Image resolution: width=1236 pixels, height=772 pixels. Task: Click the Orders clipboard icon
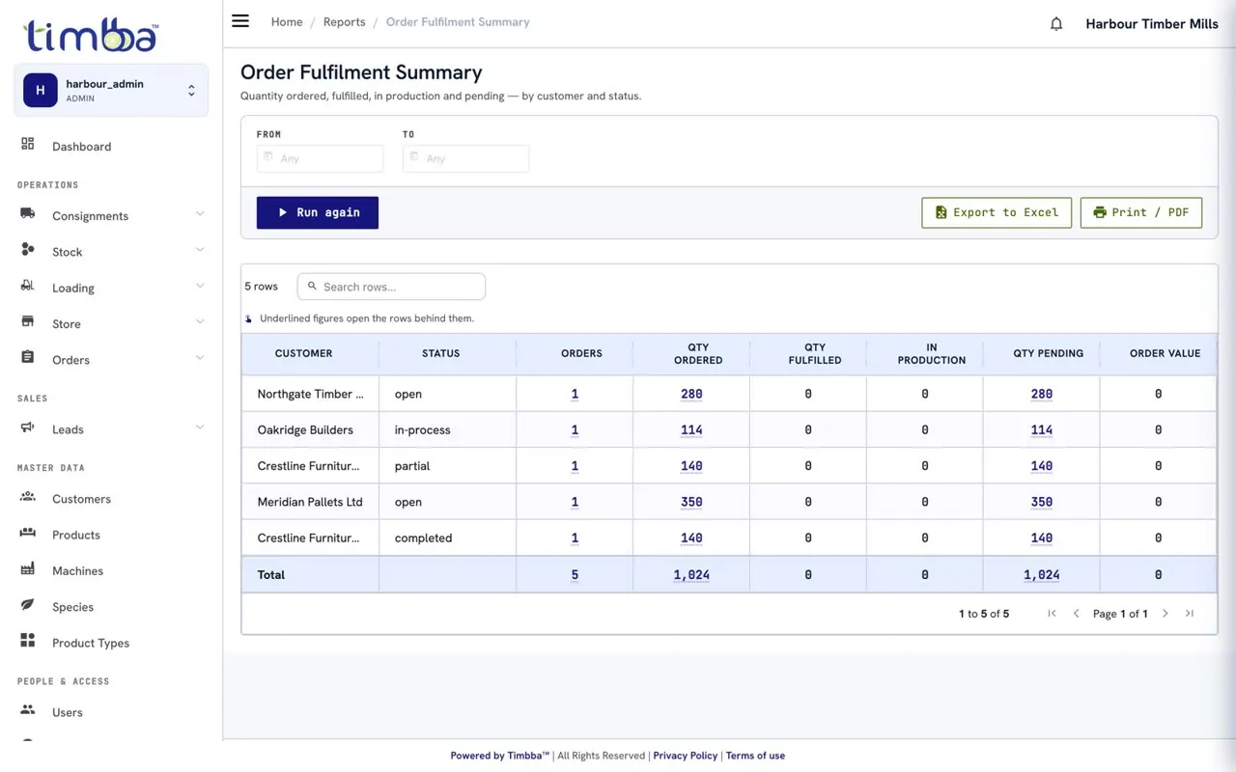(28, 358)
